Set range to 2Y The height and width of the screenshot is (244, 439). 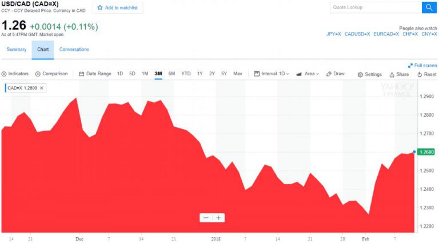click(212, 74)
